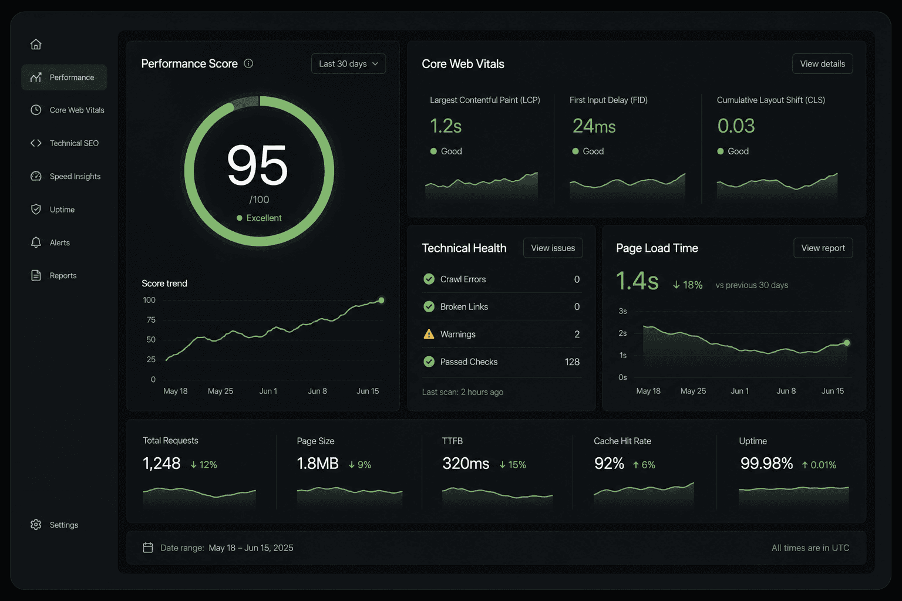Viewport: 902px width, 601px height.
Task: Open Core Web Vitals clock icon
Action: tap(36, 110)
